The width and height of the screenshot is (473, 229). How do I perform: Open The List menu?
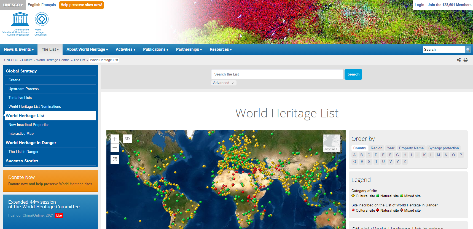click(50, 50)
